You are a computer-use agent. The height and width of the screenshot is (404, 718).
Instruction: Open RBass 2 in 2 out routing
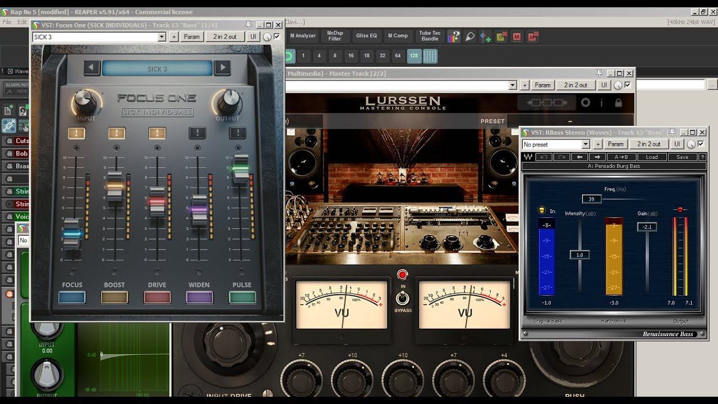point(648,144)
